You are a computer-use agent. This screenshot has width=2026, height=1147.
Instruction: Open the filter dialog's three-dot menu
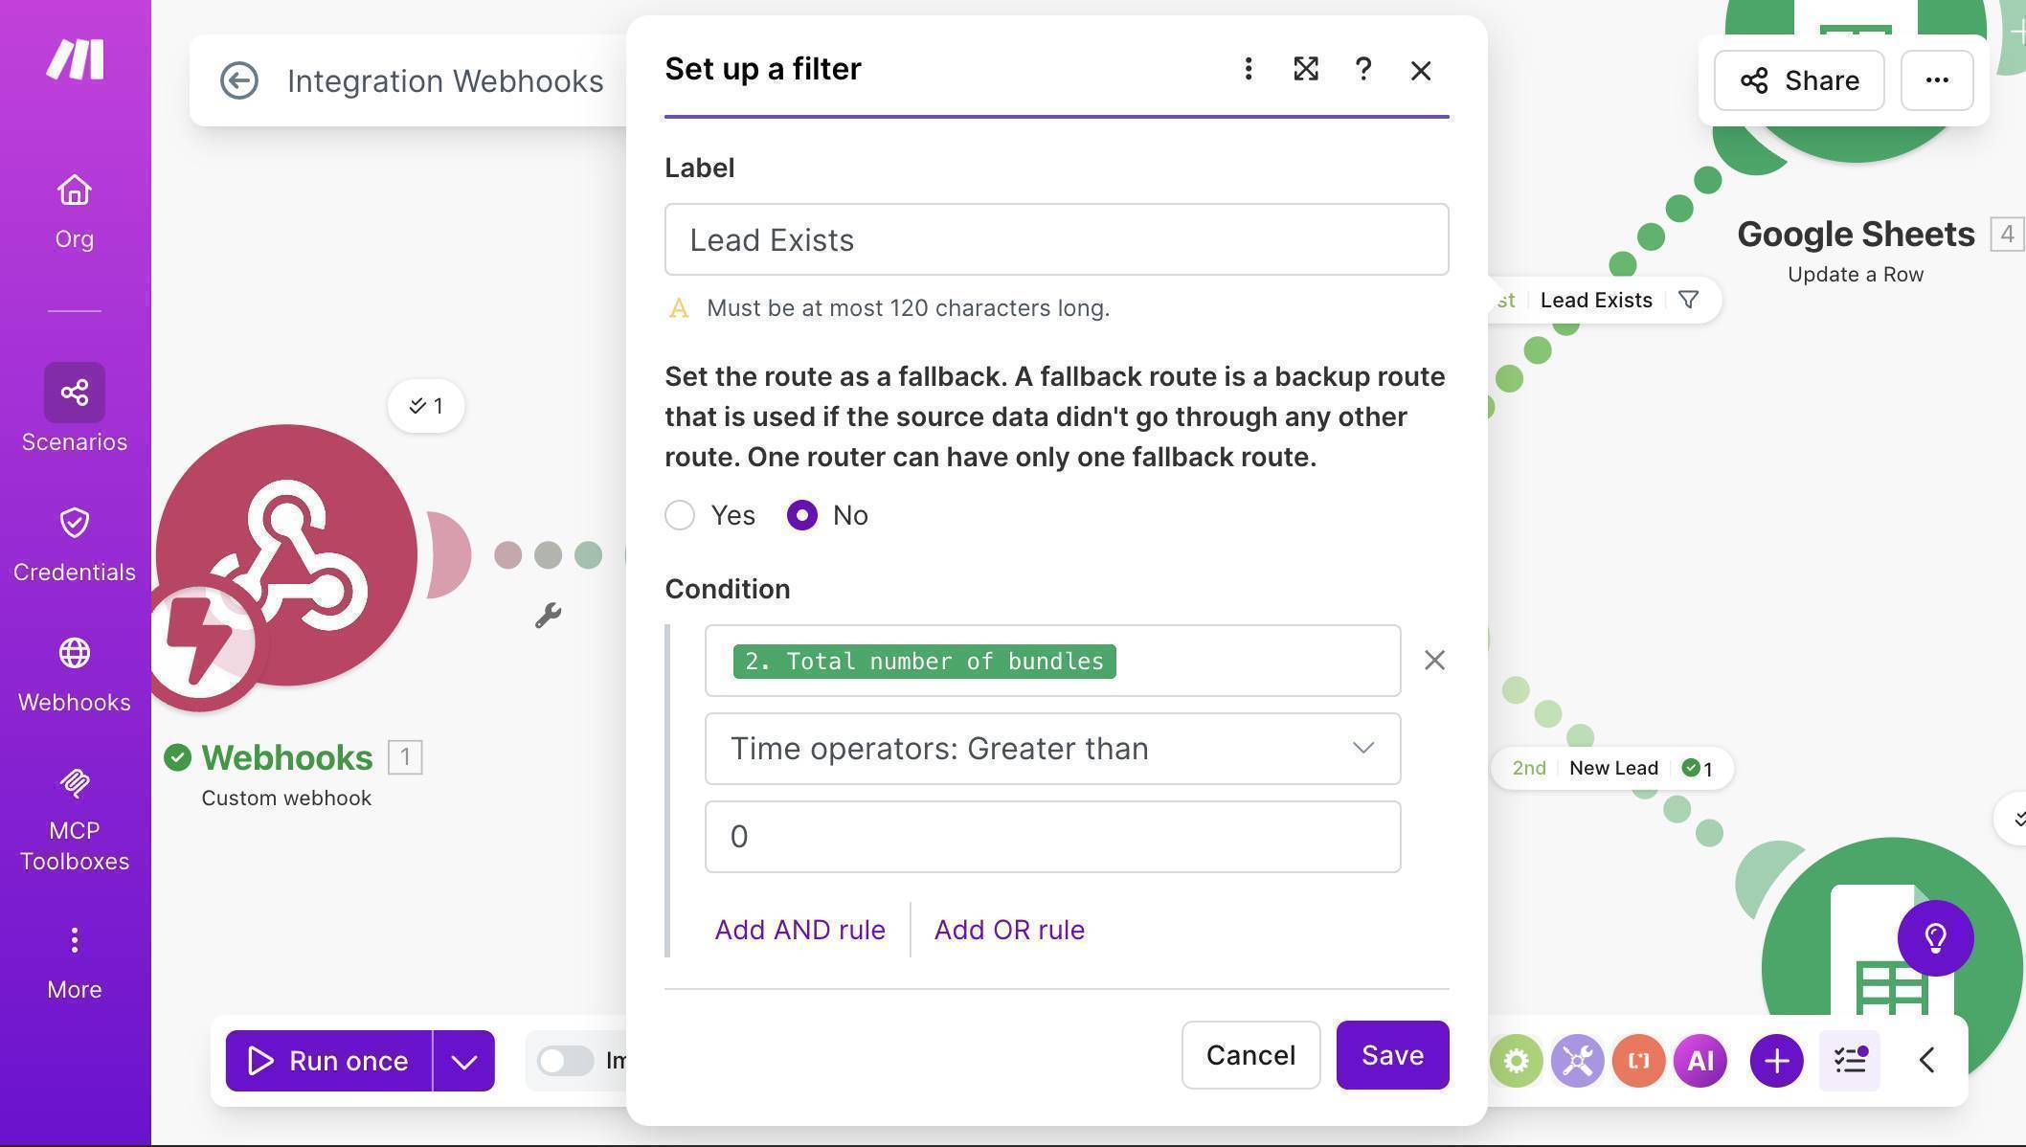point(1248,69)
